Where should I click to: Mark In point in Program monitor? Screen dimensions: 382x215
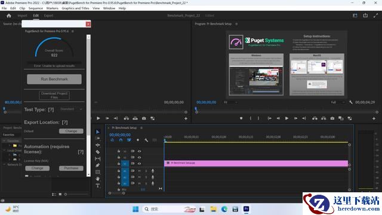pyautogui.click(x=250, y=118)
